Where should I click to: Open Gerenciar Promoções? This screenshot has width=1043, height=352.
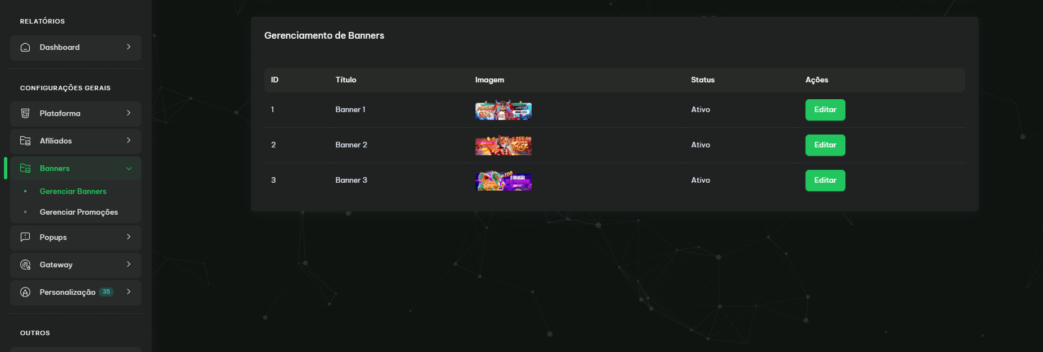(x=79, y=212)
